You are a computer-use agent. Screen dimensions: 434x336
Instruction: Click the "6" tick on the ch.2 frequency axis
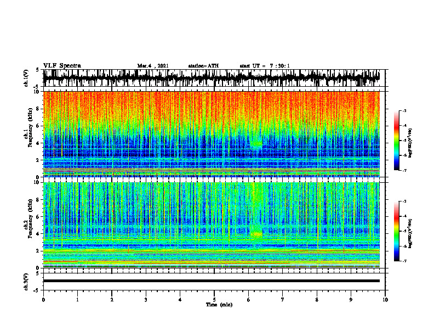(38, 217)
